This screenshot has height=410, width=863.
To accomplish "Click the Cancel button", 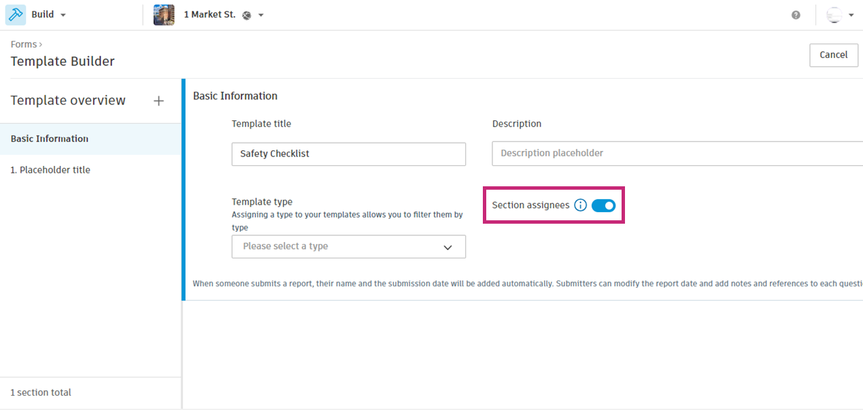I will coord(833,55).
